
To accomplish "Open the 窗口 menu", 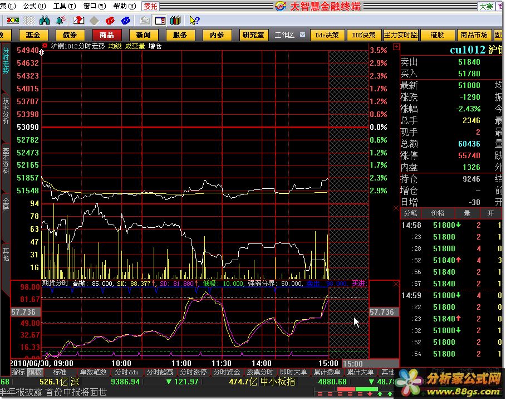I will tap(94, 6).
